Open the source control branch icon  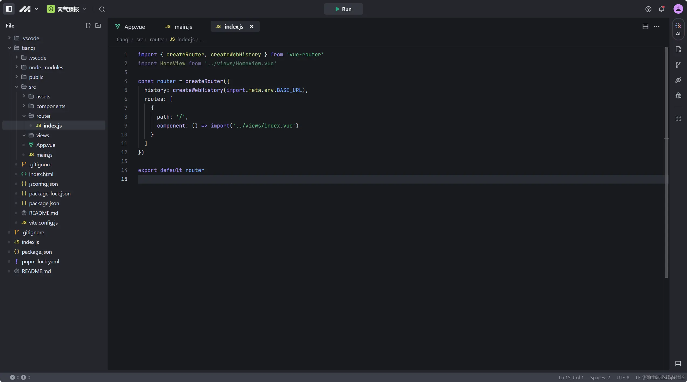click(678, 65)
